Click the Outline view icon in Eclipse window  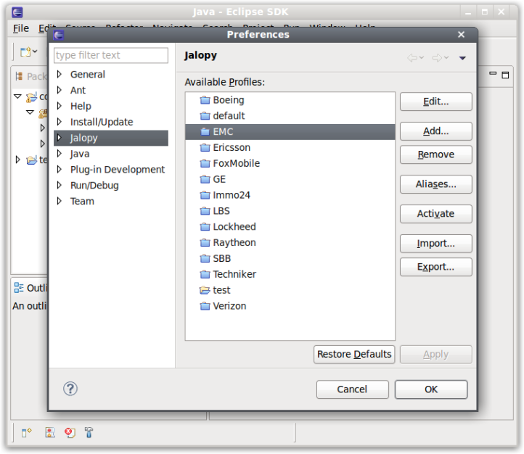[x=19, y=288]
